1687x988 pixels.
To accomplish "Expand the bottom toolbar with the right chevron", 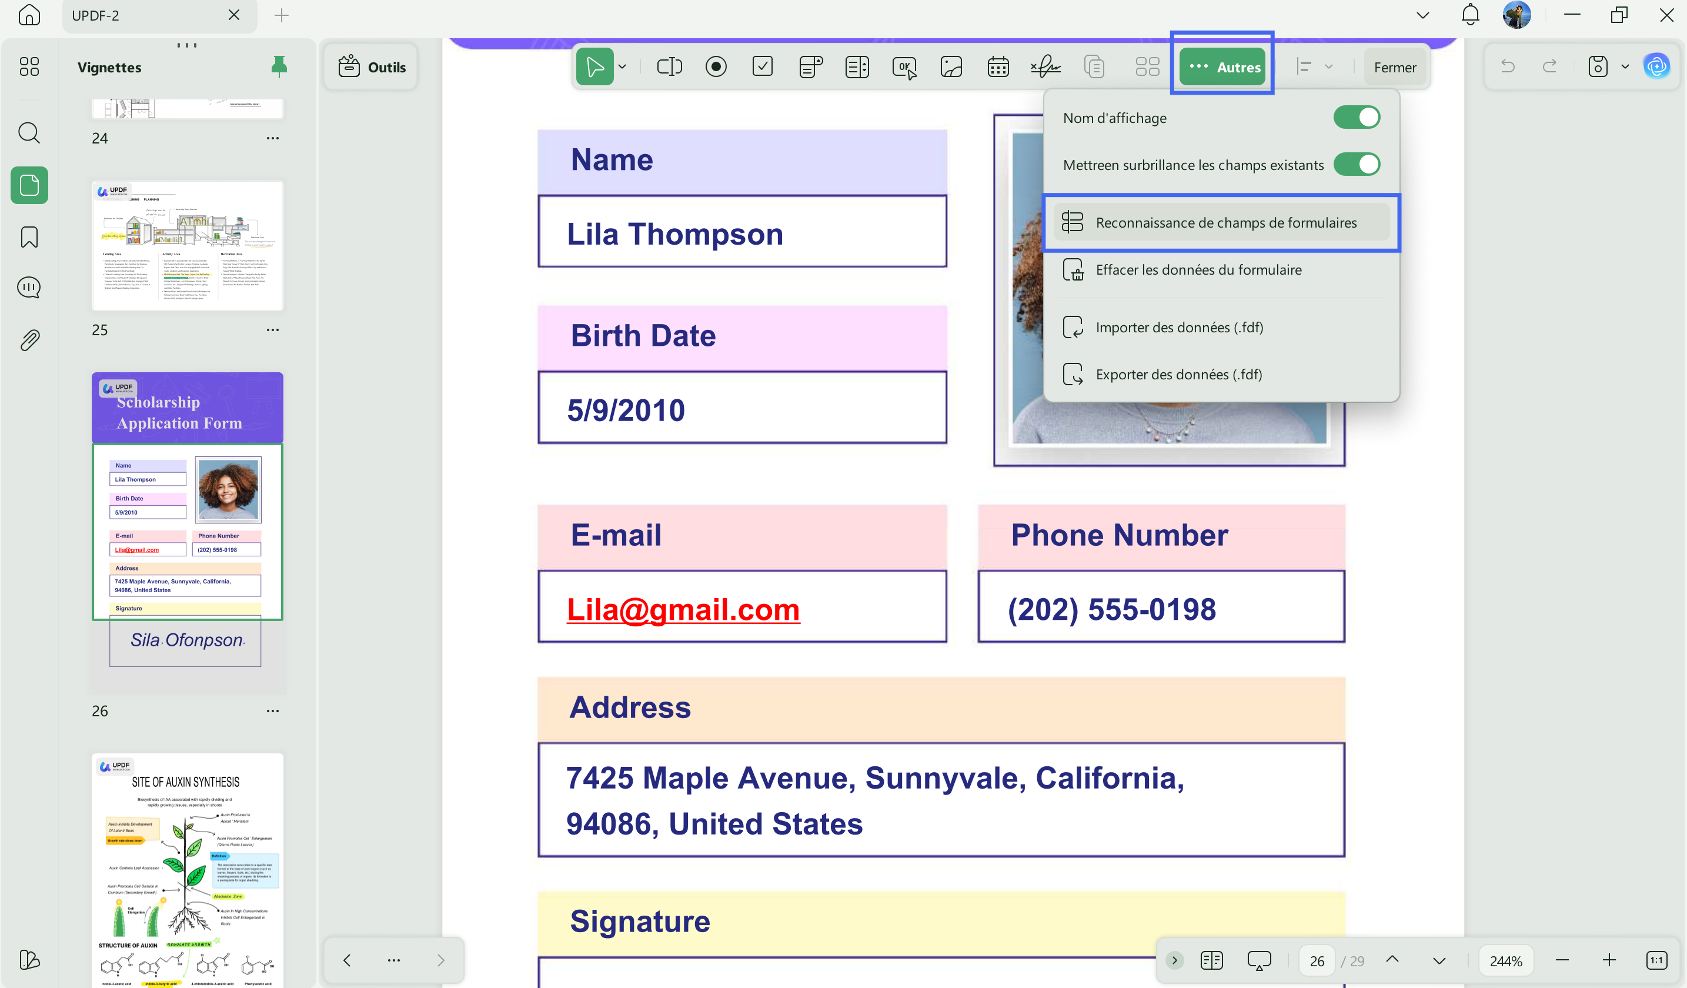I will (x=1174, y=960).
